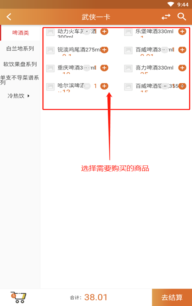This screenshot has width=192, height=306.
Task: Open the shopping cart icon
Action: coord(18,297)
